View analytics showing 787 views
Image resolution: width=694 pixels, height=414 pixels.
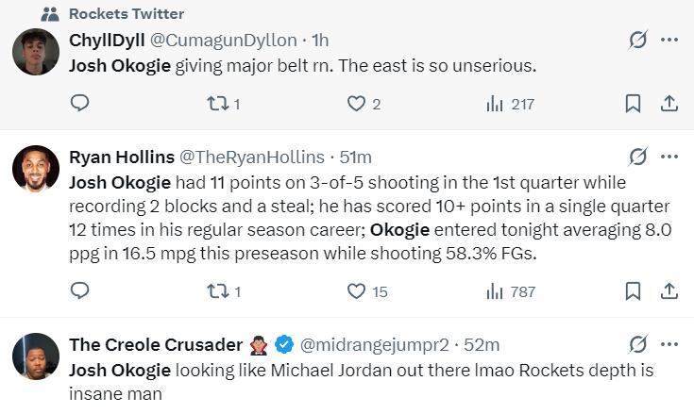[x=510, y=290]
